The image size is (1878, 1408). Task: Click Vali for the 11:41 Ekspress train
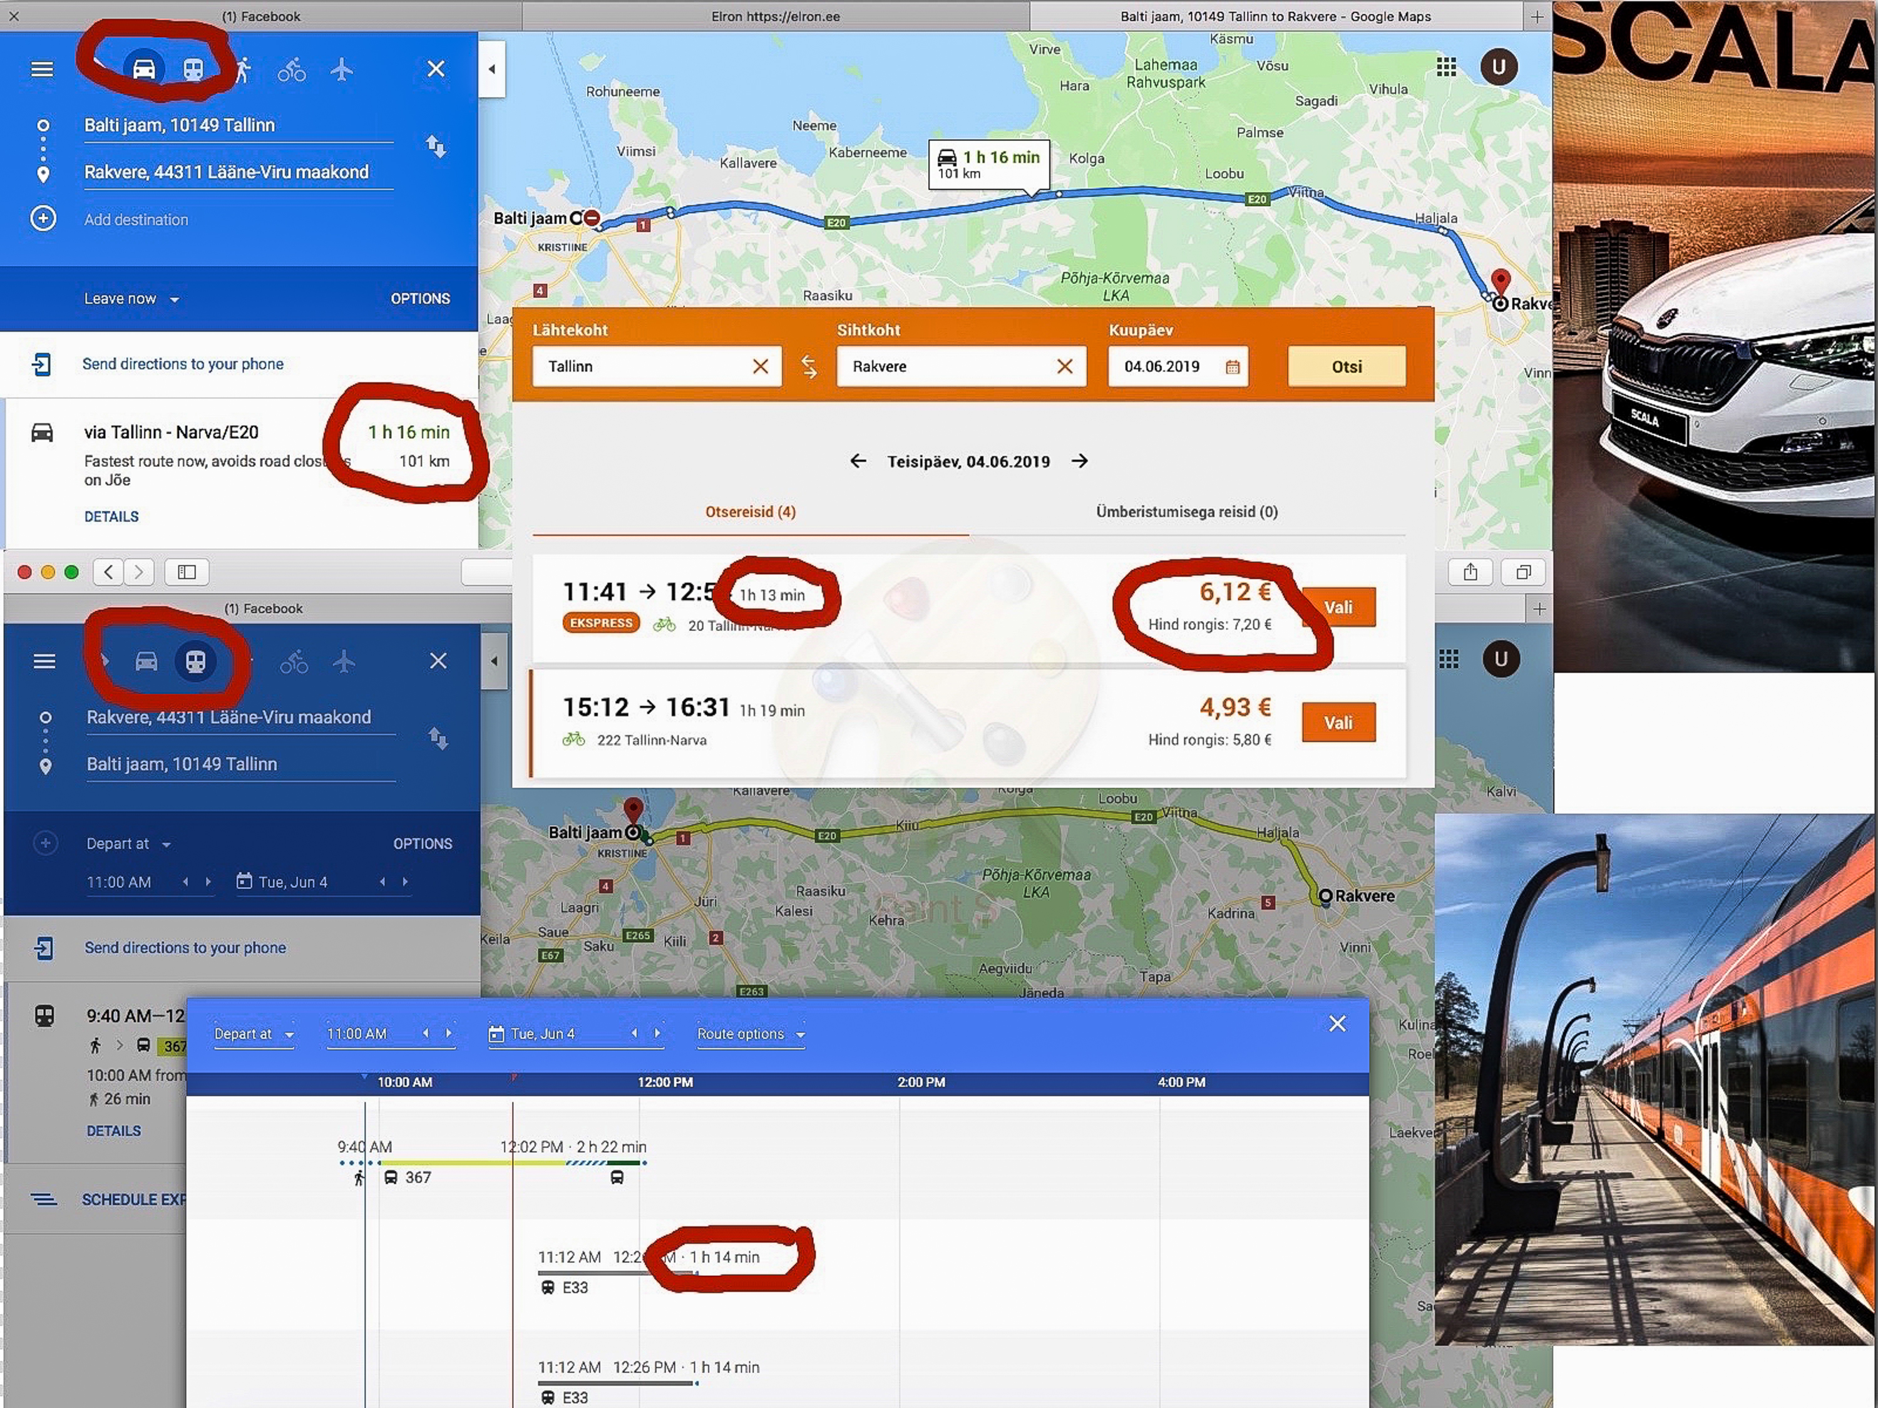(1339, 607)
